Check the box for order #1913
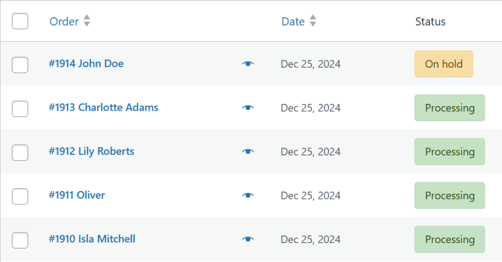 tap(20, 108)
